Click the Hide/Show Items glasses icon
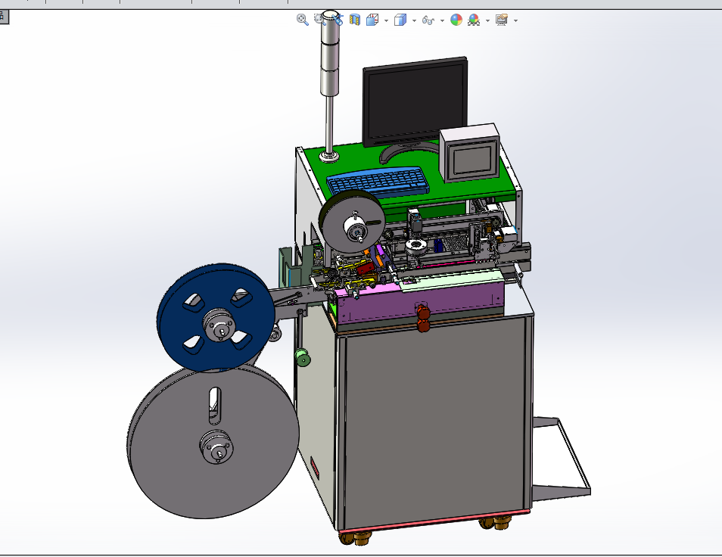The width and height of the screenshot is (722, 557). (x=428, y=20)
